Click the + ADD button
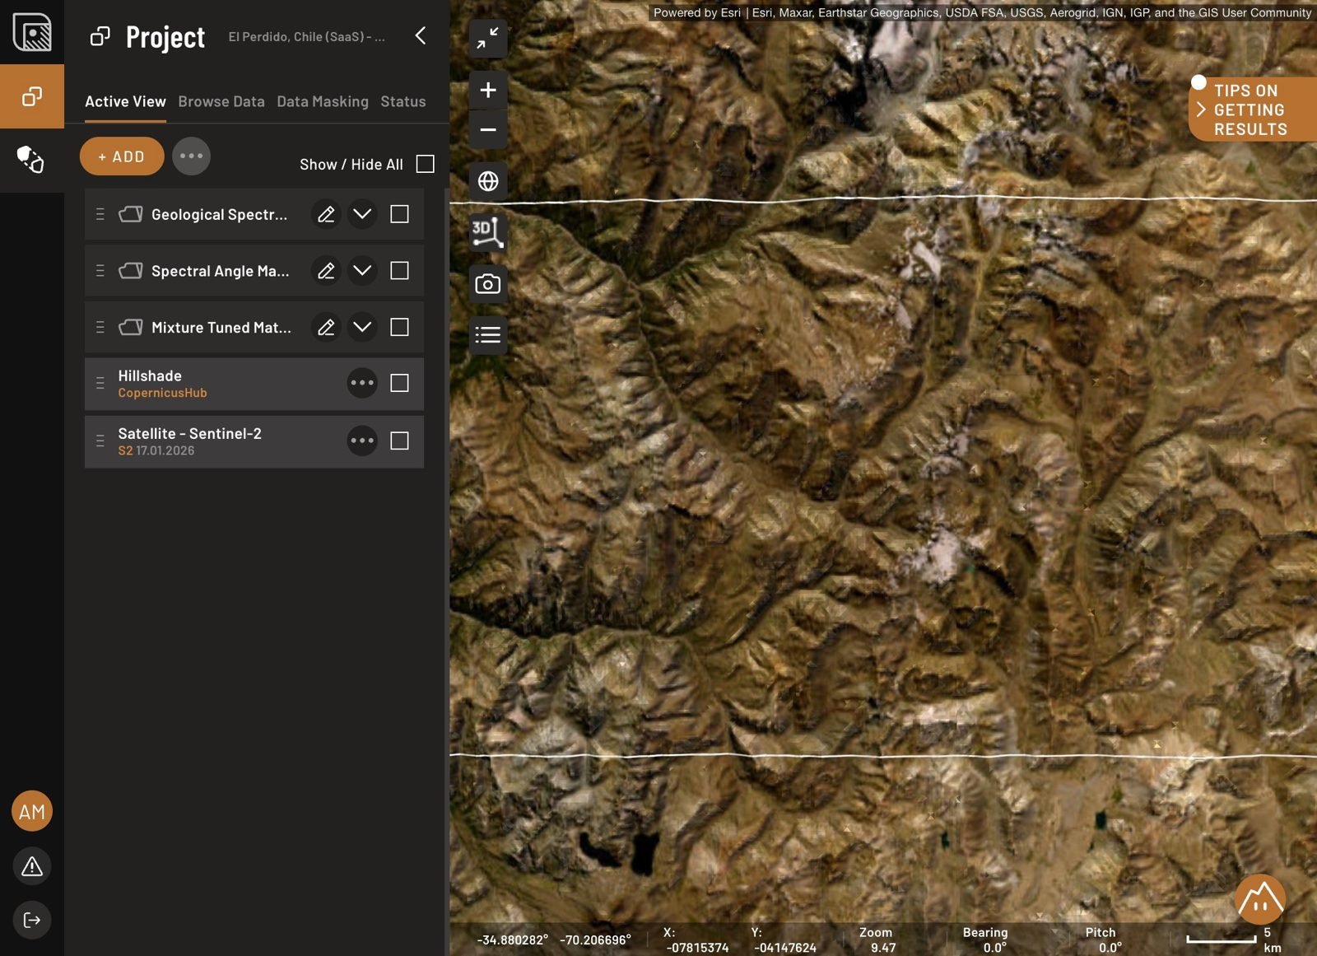The height and width of the screenshot is (956, 1317). 122,156
